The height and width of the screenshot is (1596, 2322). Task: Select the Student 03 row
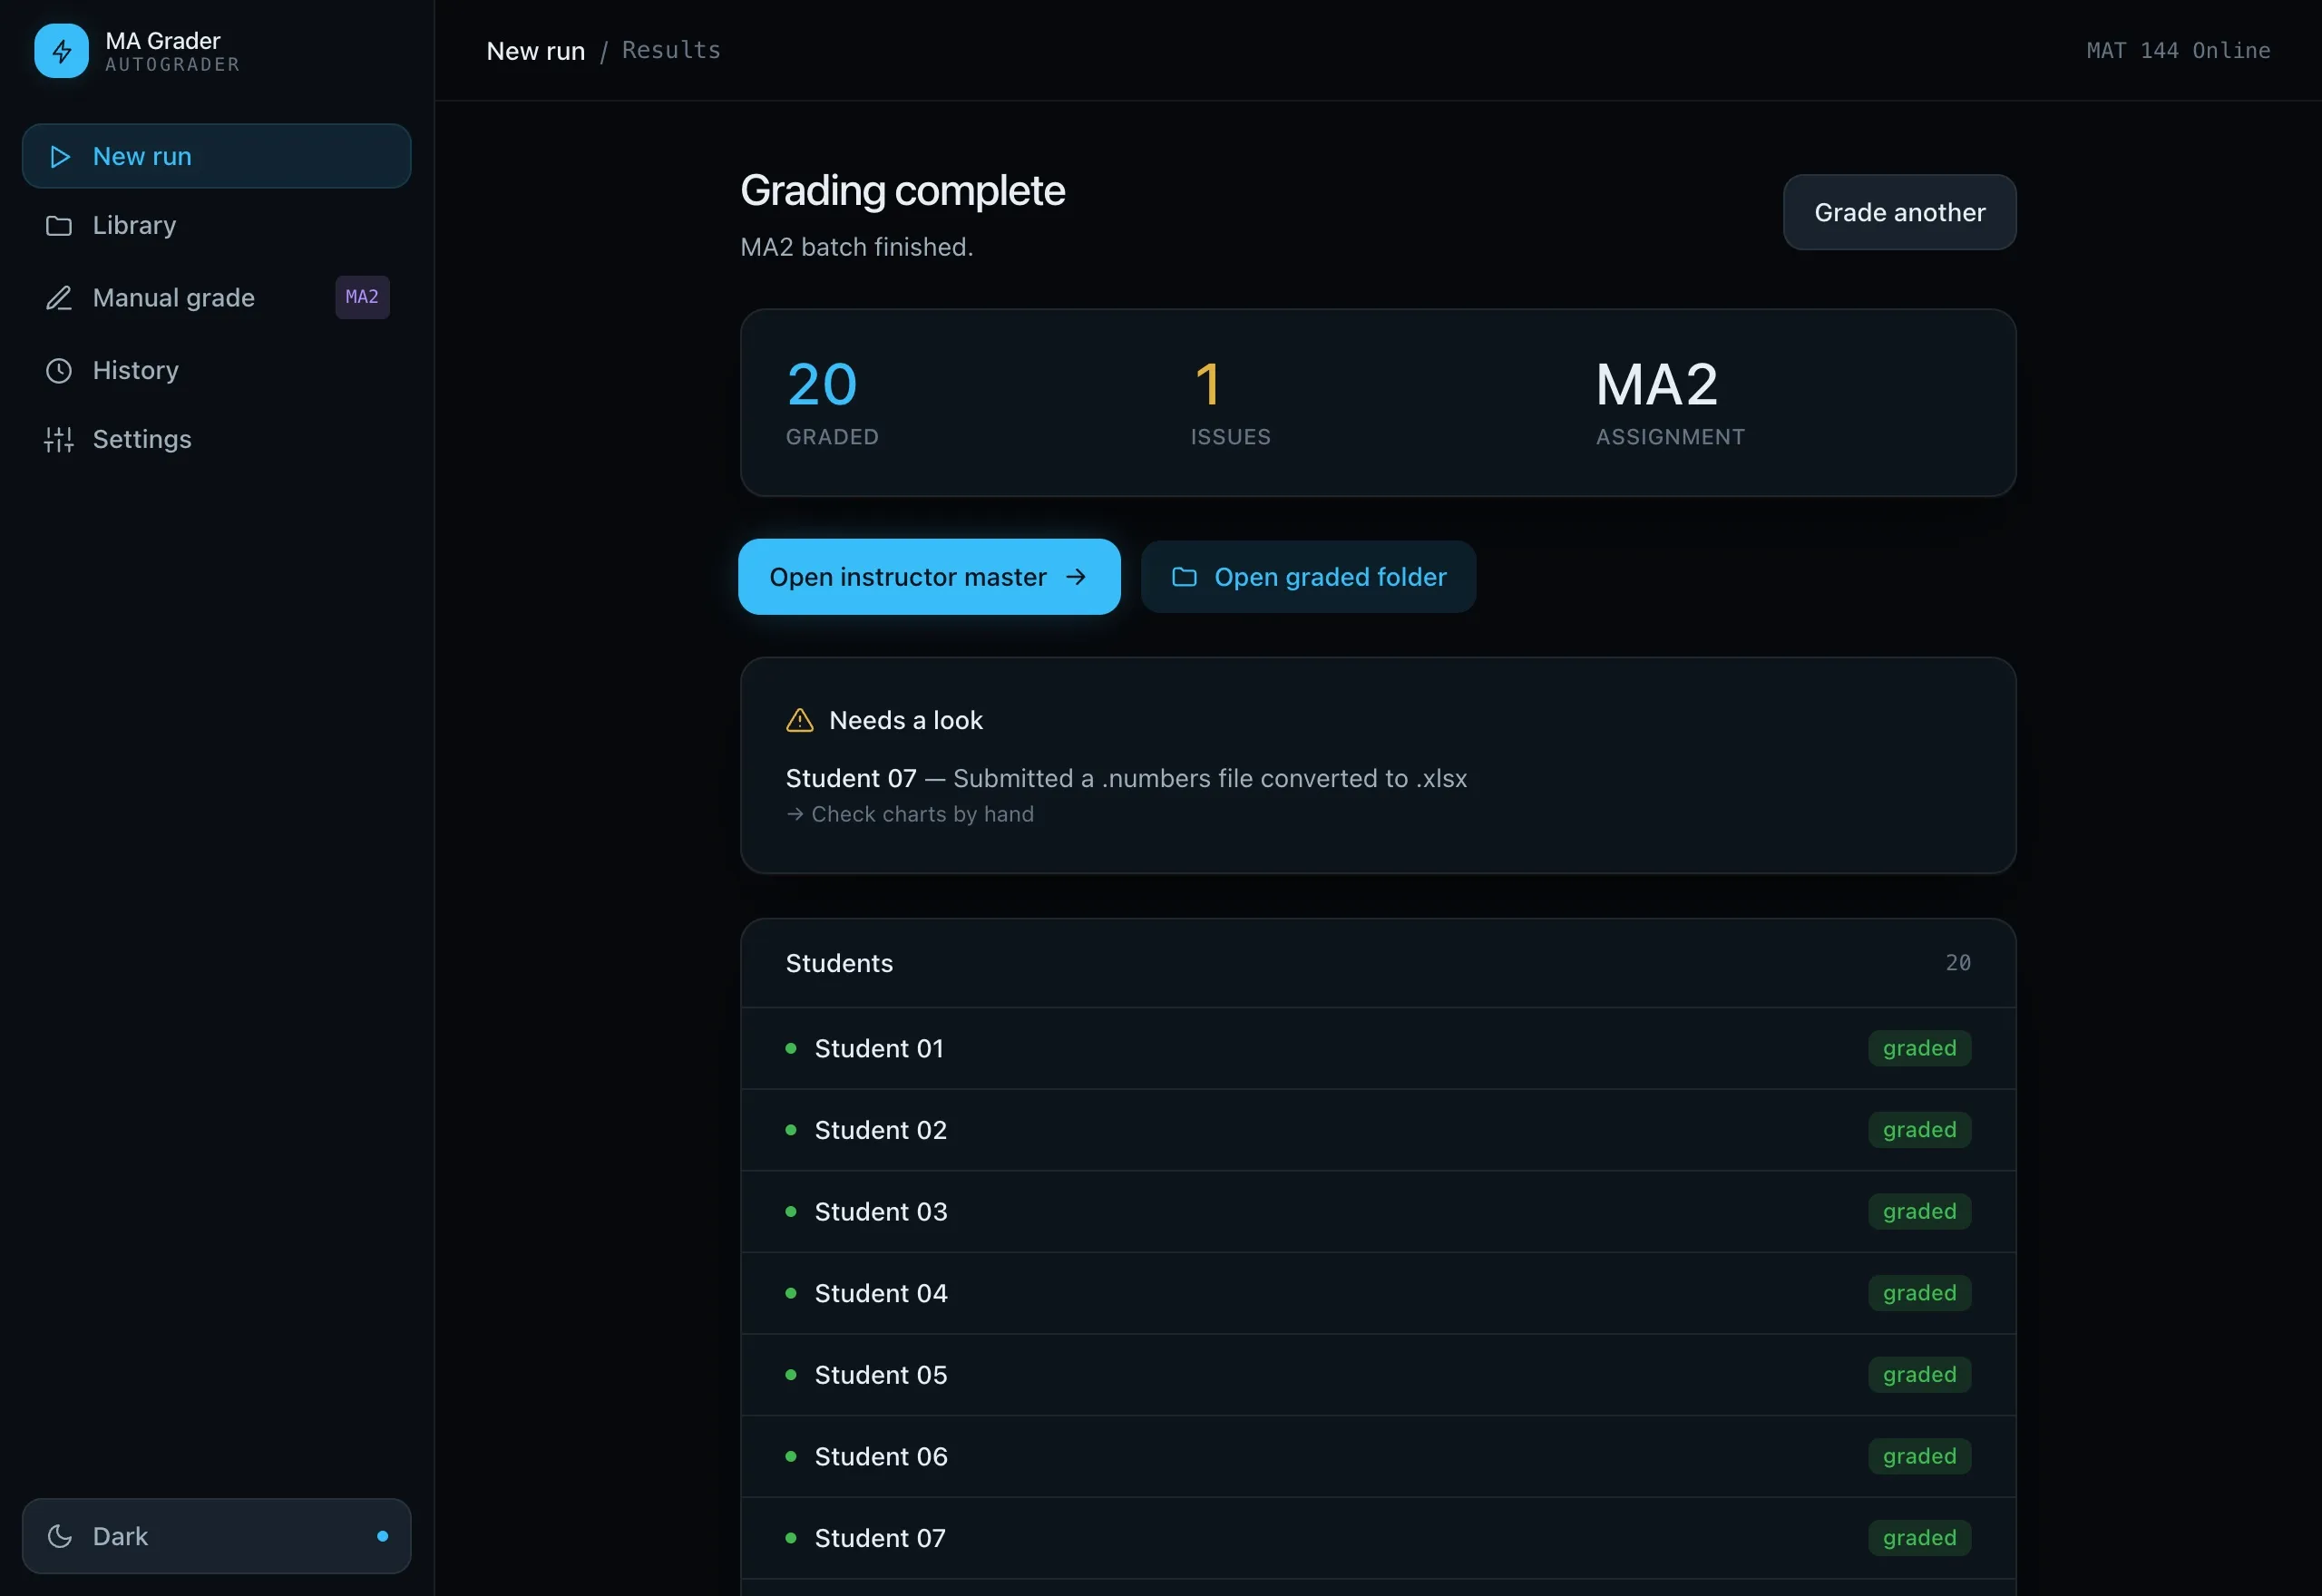(x=1378, y=1212)
